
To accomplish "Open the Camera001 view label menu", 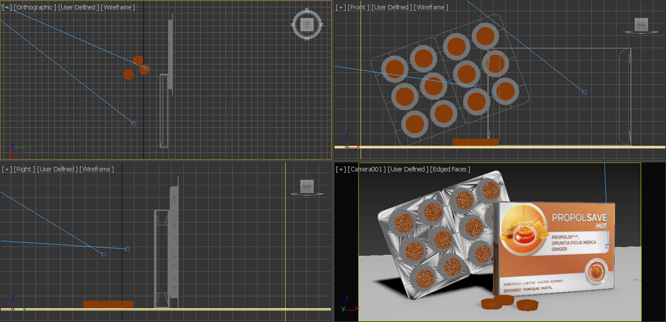I will point(367,169).
